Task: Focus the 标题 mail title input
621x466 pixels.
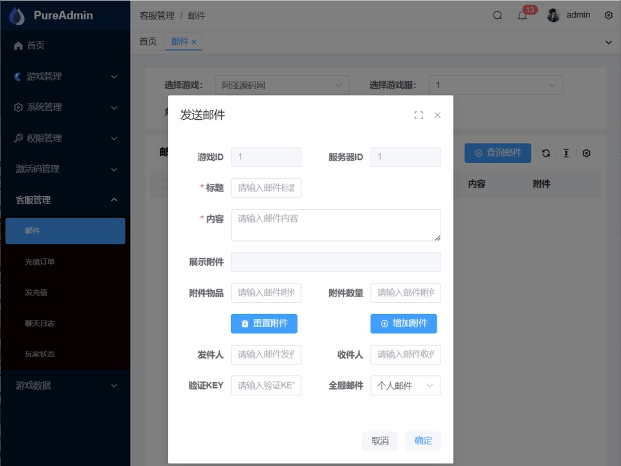Action: [x=266, y=188]
